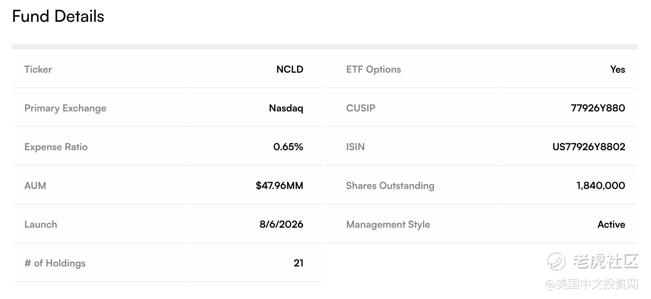Viewport: 651px width, 299px height.
Task: Select the 0.65% expense ratio value
Action: tap(288, 147)
